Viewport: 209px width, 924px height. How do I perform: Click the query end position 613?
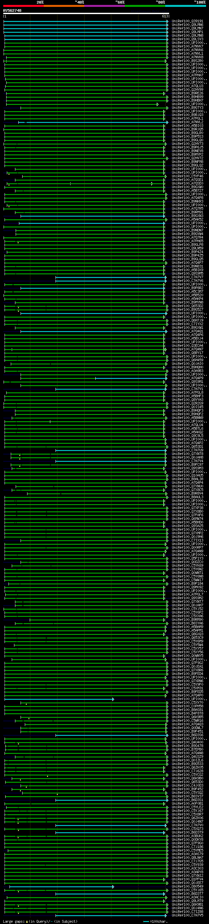click(165, 16)
